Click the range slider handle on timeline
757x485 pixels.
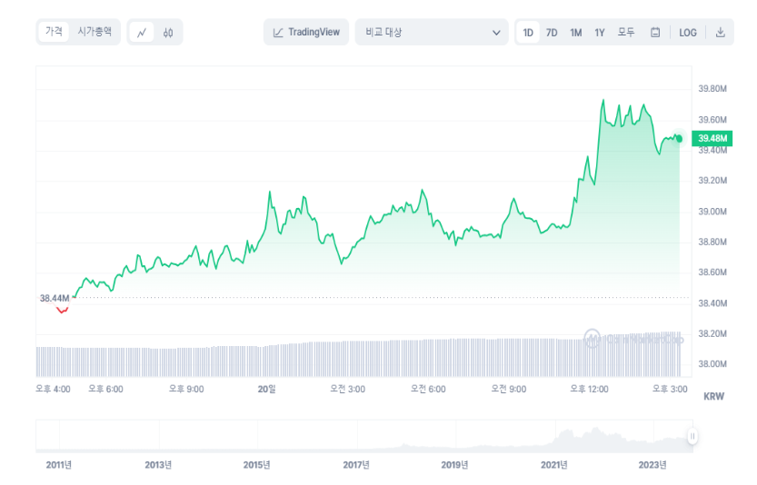(692, 437)
